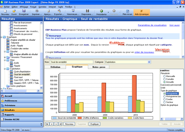The image size is (185, 132).
Task: Click the Dupliquer button
Action: (x=95, y=124)
